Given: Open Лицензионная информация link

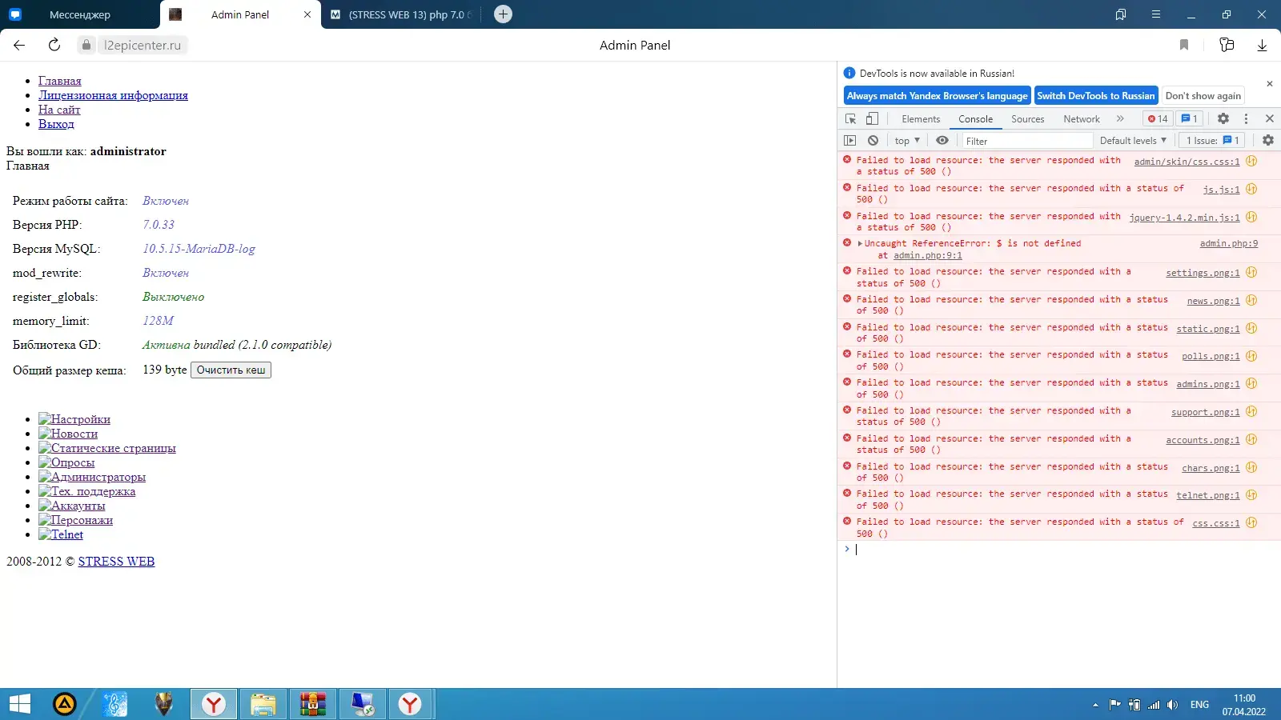Looking at the screenshot, I should pyautogui.click(x=113, y=95).
